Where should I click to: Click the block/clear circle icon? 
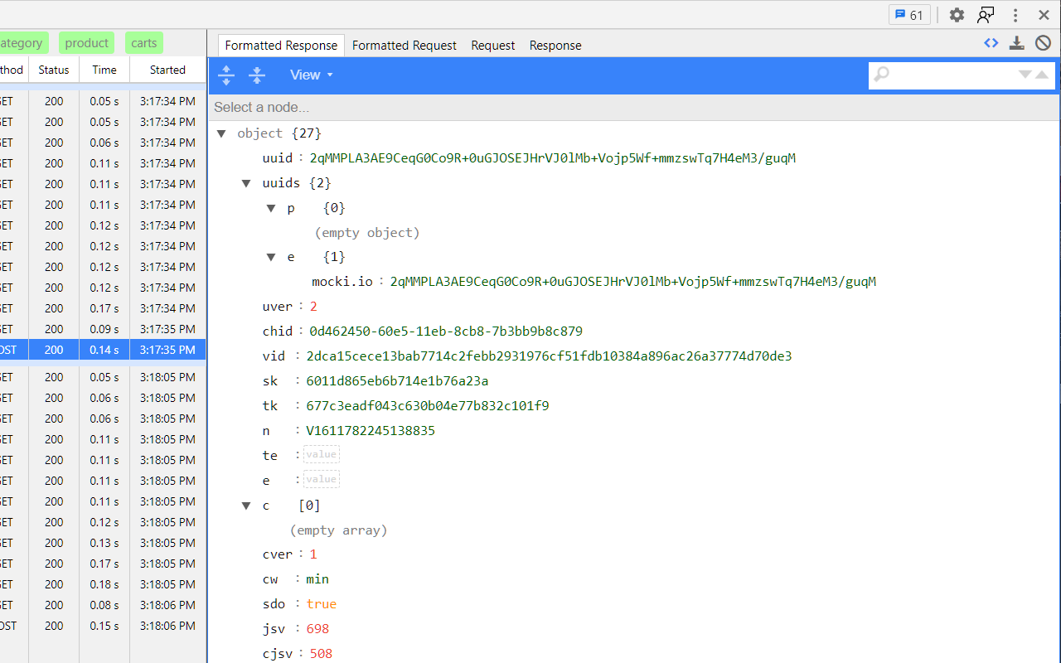(1043, 44)
